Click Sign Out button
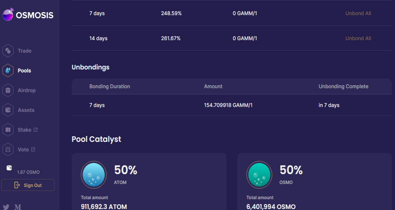This screenshot has width=395, height=210. (28, 185)
